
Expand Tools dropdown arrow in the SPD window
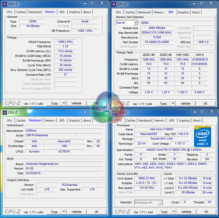[x=173, y=104]
